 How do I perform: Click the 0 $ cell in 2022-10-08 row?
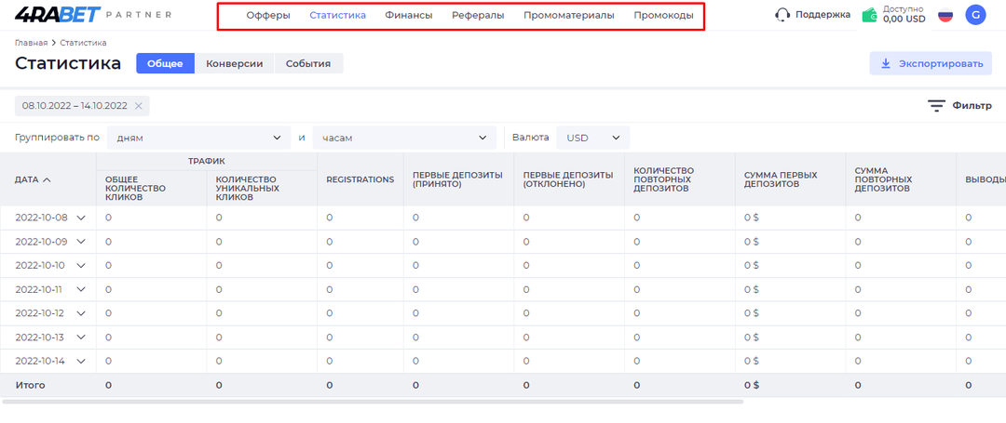tap(752, 218)
